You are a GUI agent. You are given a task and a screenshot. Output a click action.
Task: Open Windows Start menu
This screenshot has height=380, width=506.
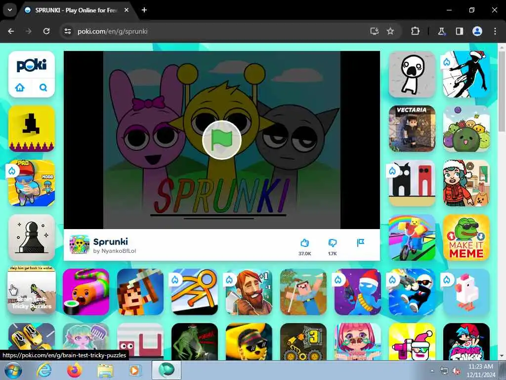click(13, 370)
